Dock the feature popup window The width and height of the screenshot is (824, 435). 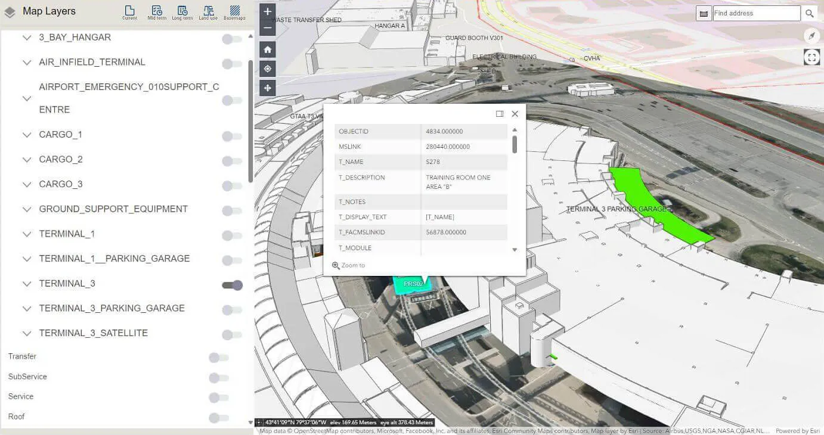500,114
